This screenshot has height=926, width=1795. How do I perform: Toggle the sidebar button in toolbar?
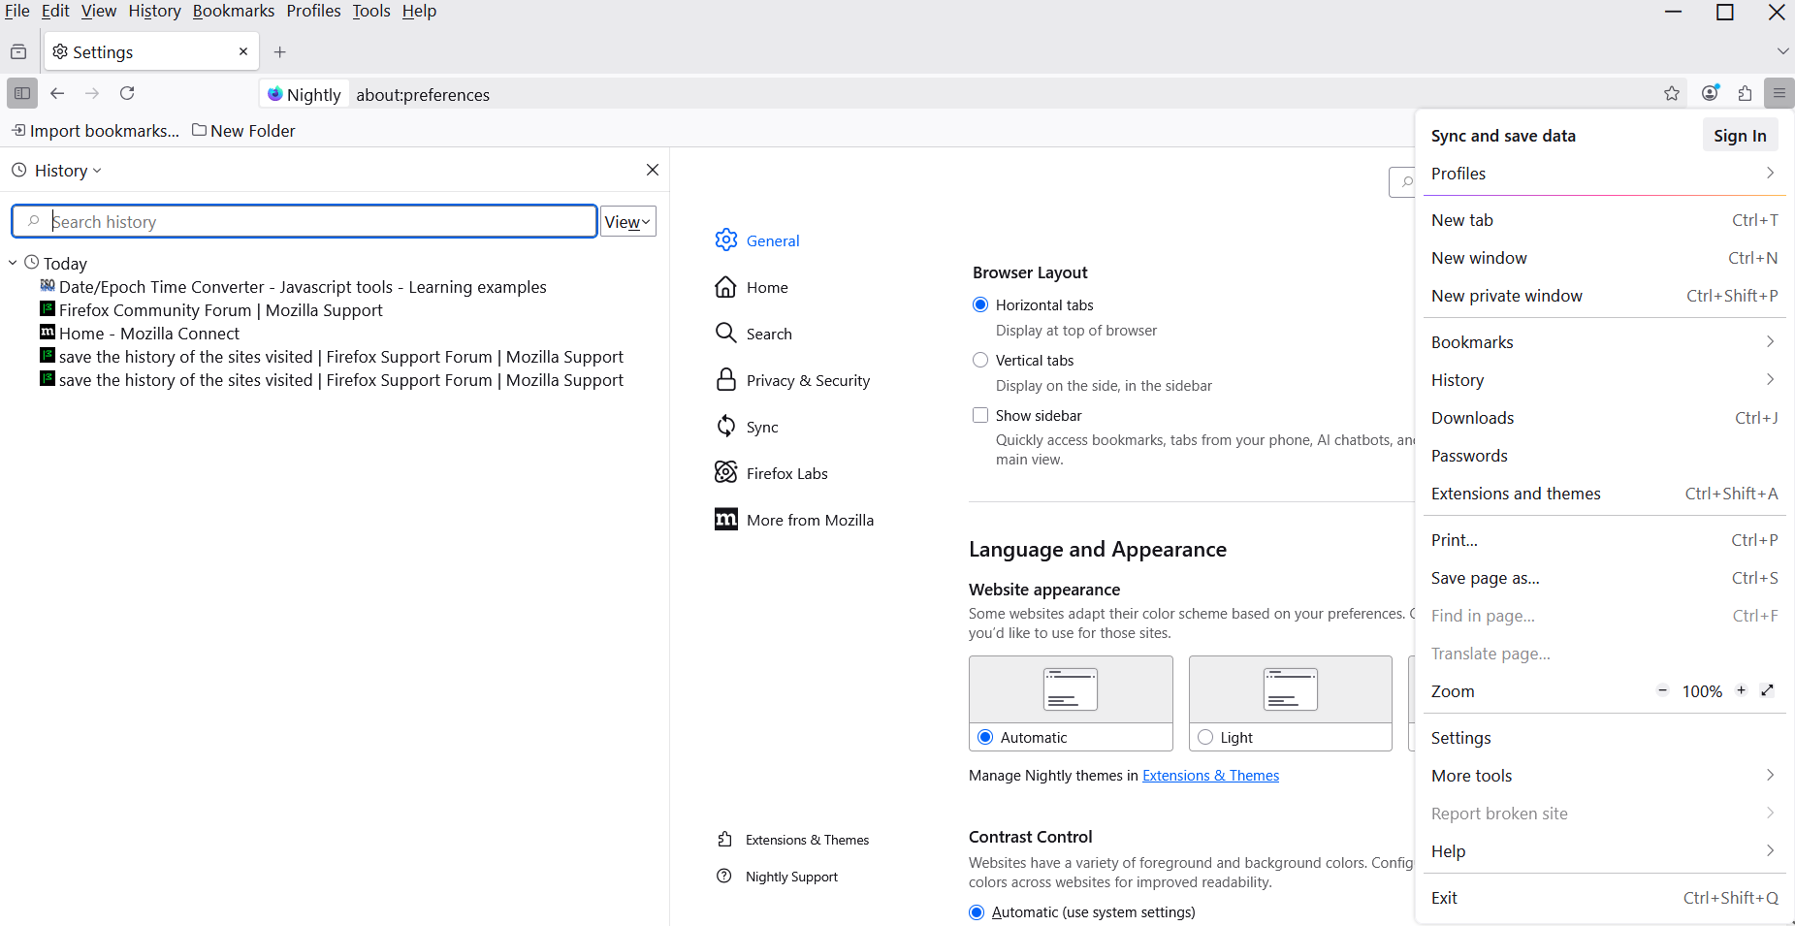pyautogui.click(x=22, y=93)
